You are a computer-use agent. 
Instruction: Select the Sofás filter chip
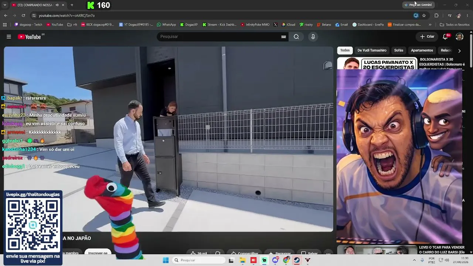coord(399,50)
